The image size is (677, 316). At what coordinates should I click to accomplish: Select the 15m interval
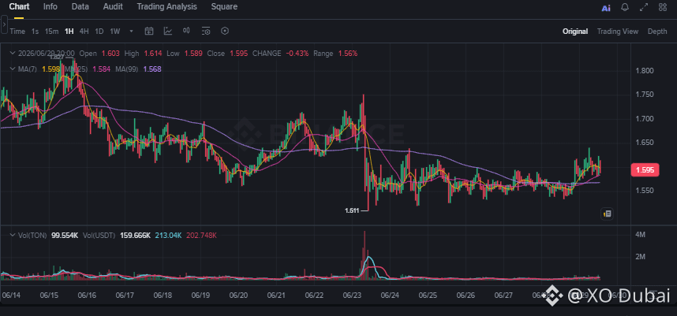(51, 32)
